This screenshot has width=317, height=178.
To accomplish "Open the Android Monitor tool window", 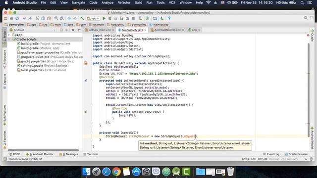I will pyautogui.click(x=40, y=154).
